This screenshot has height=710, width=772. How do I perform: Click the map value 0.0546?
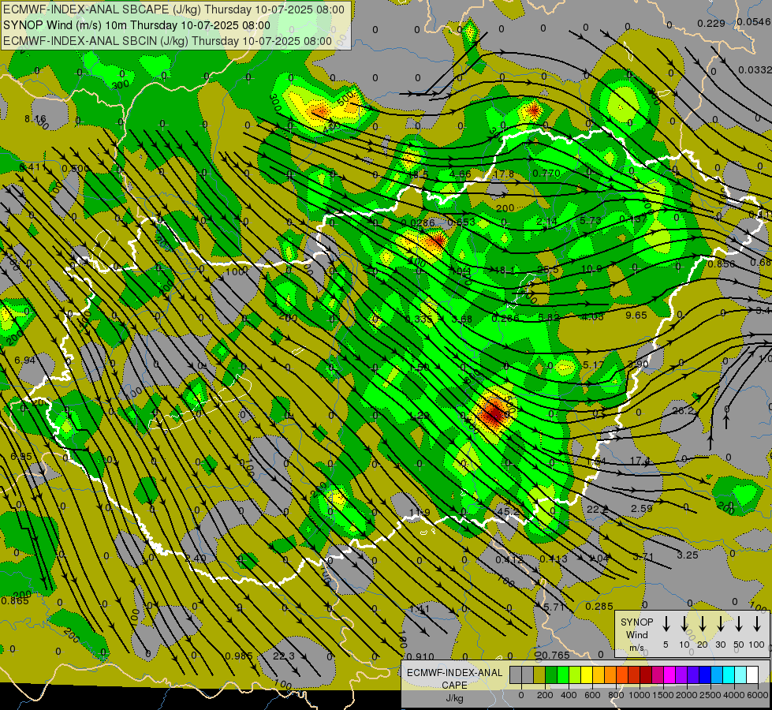coord(754,21)
